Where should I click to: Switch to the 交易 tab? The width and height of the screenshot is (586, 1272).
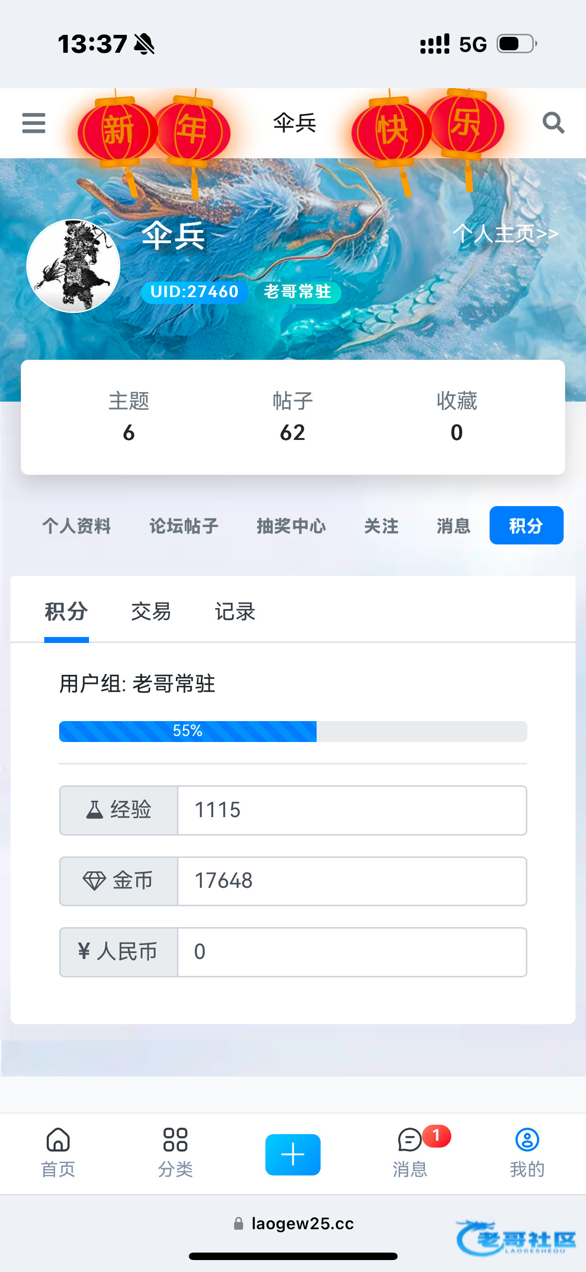[151, 612]
